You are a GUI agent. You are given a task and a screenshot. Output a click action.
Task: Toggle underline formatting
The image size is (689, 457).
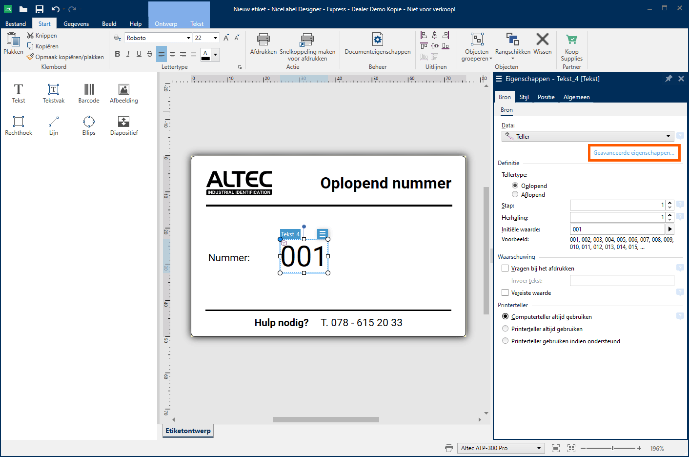click(x=139, y=54)
